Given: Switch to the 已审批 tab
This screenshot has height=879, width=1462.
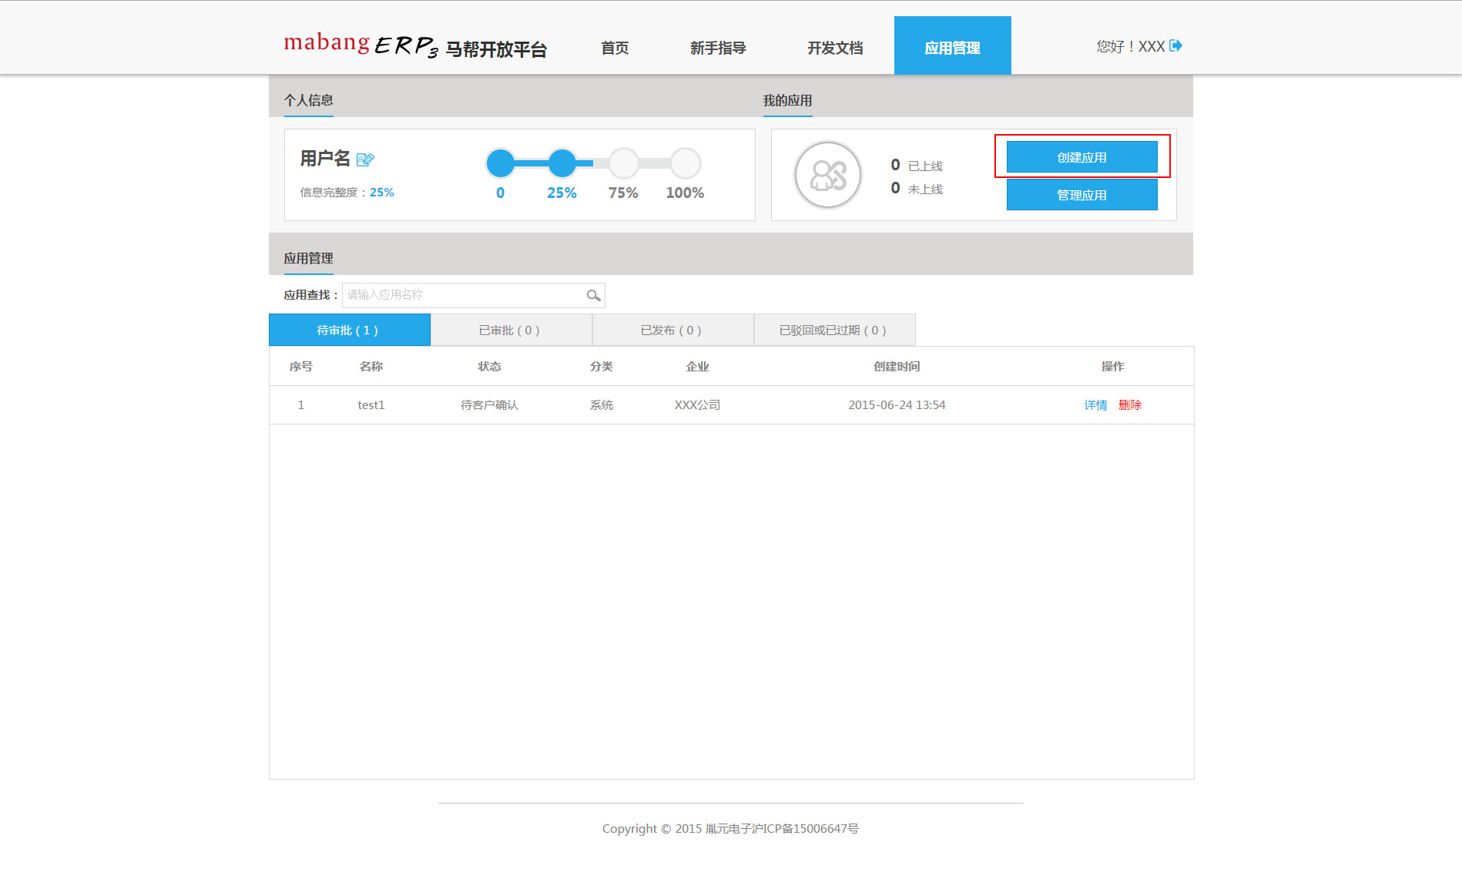Looking at the screenshot, I should point(511,330).
